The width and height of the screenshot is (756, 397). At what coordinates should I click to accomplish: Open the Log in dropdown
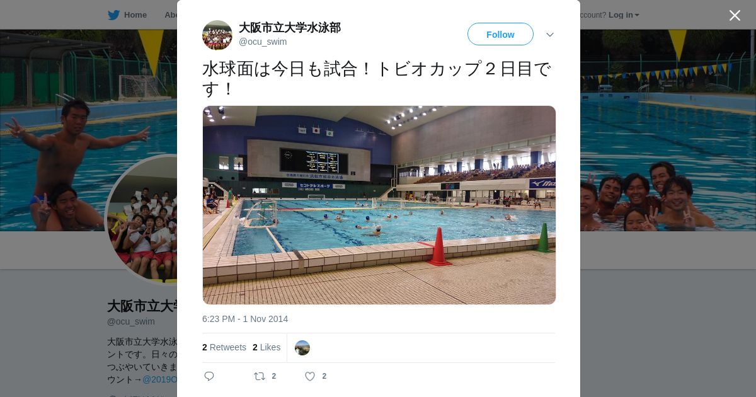click(624, 15)
